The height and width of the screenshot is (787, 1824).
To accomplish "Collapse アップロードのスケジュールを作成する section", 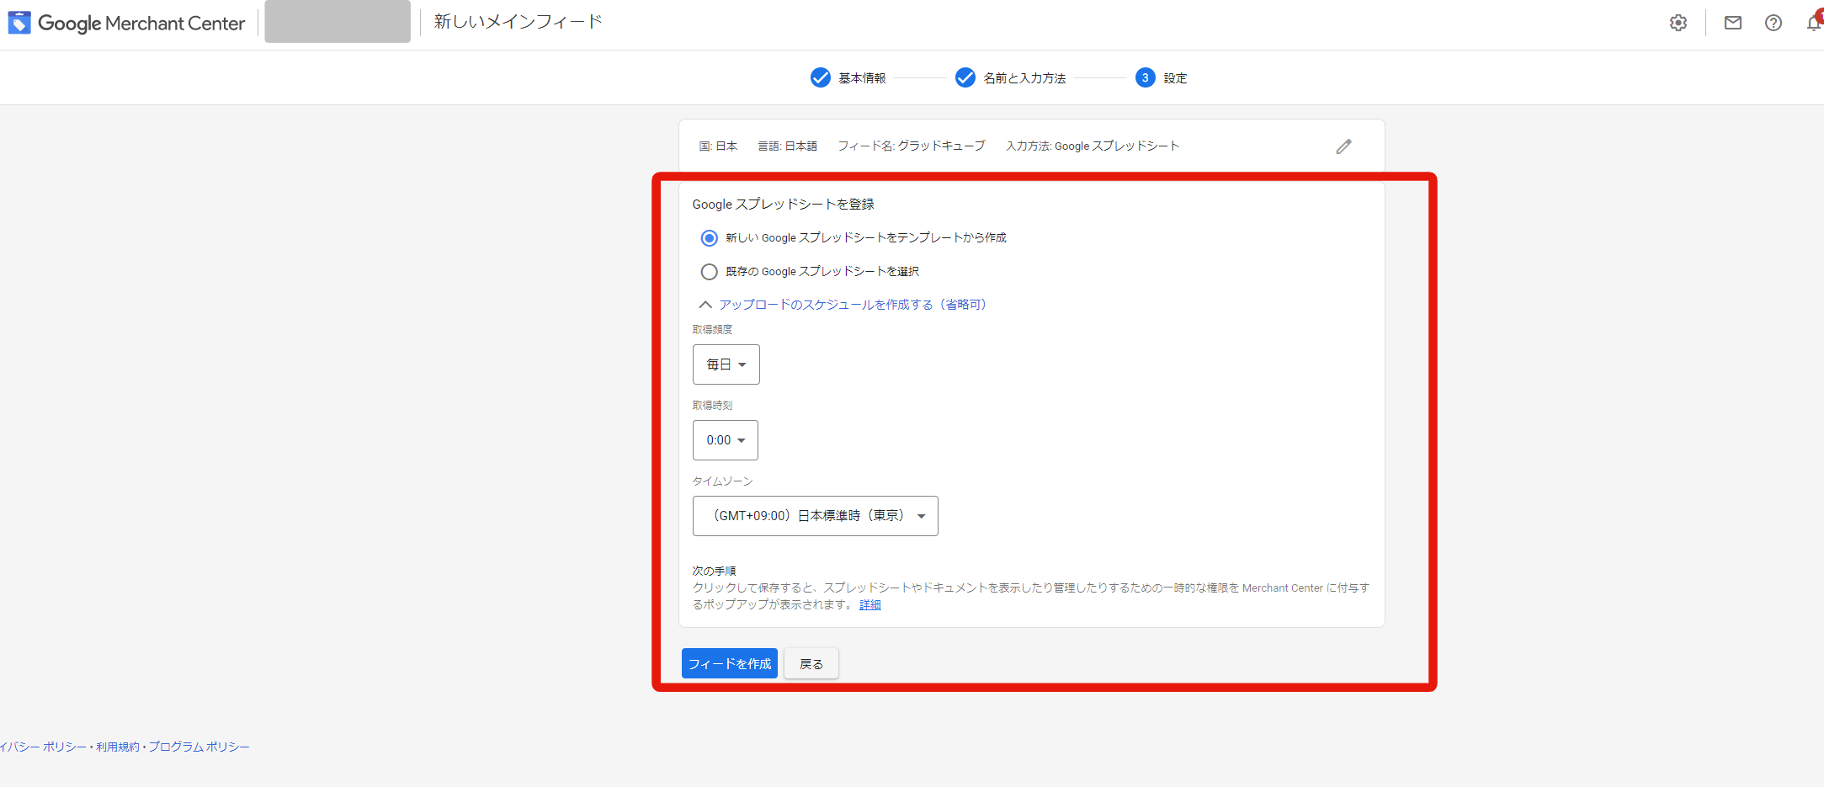I will pyautogui.click(x=843, y=305).
